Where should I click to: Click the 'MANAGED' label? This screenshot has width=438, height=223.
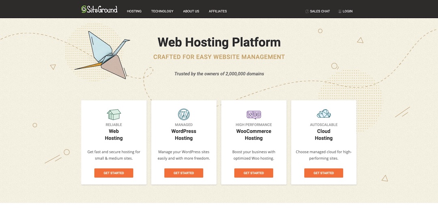pyautogui.click(x=184, y=125)
